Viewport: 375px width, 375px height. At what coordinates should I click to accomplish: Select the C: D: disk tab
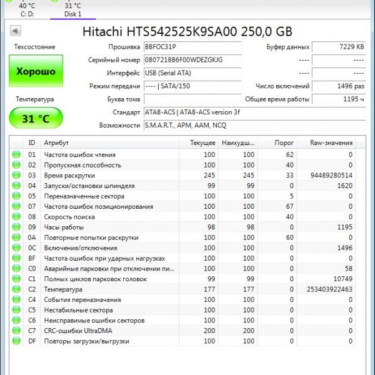click(x=27, y=9)
